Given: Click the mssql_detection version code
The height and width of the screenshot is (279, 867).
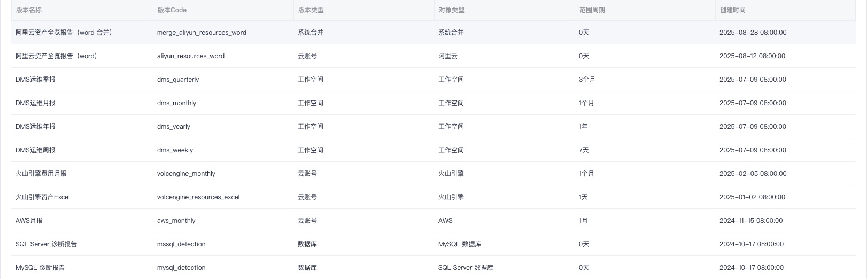Looking at the screenshot, I should tap(181, 244).
